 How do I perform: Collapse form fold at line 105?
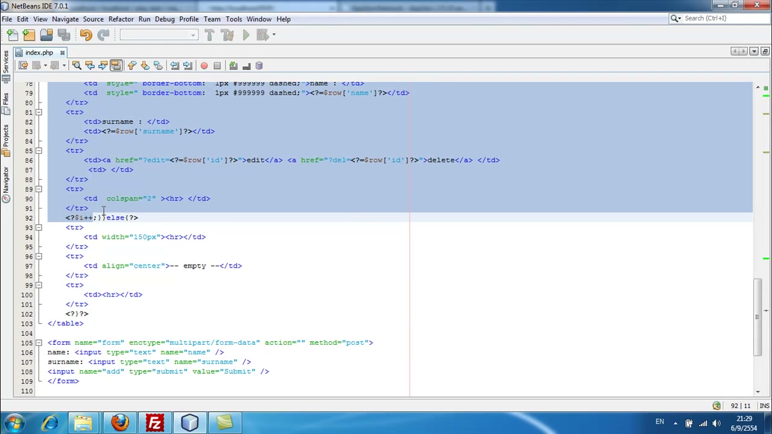coord(39,343)
